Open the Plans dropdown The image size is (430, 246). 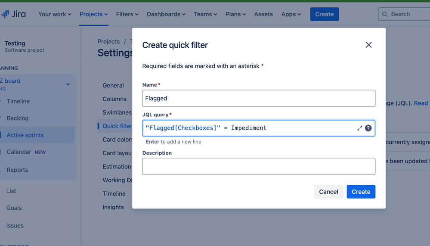point(235,14)
